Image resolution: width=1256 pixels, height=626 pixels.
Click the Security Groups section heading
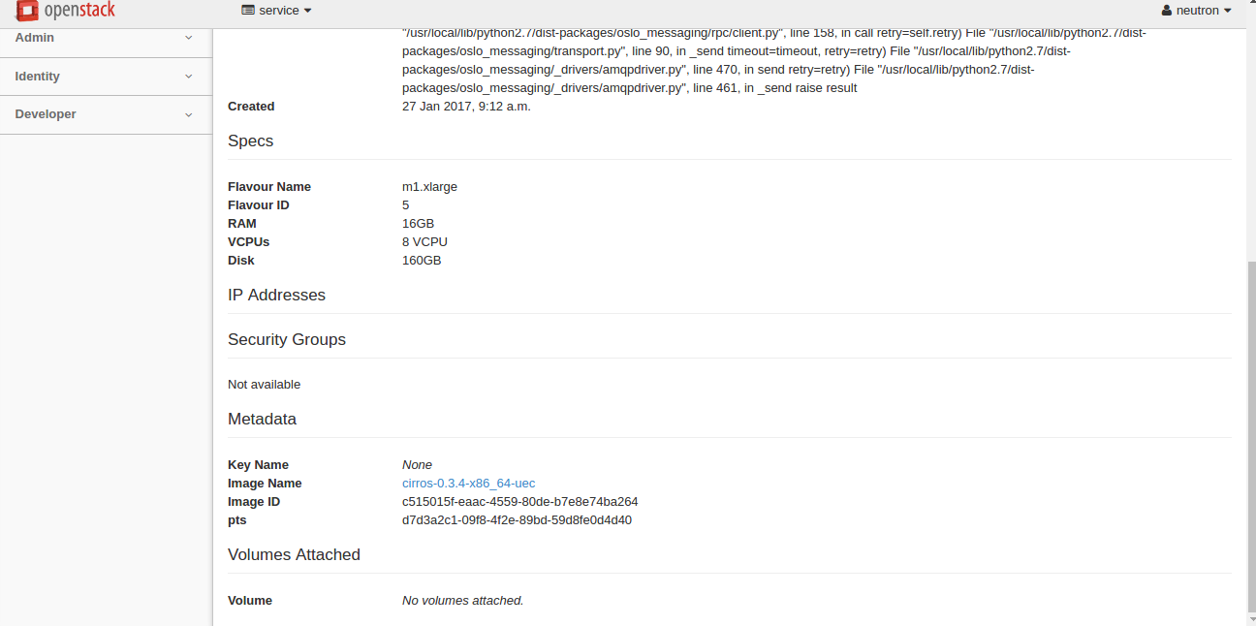[287, 340]
